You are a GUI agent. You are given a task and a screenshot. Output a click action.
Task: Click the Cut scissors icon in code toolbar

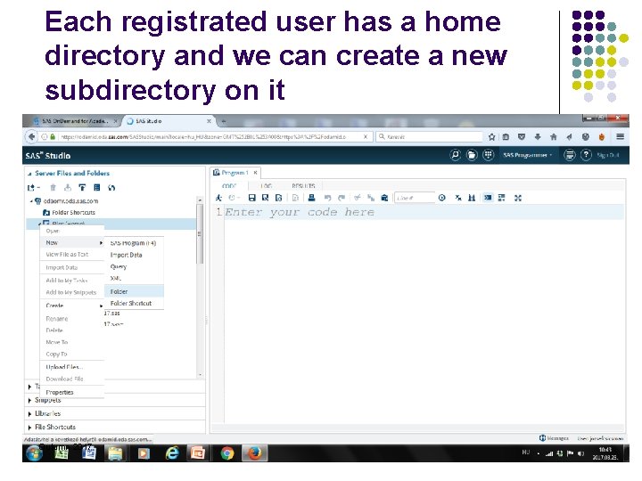pos(358,198)
